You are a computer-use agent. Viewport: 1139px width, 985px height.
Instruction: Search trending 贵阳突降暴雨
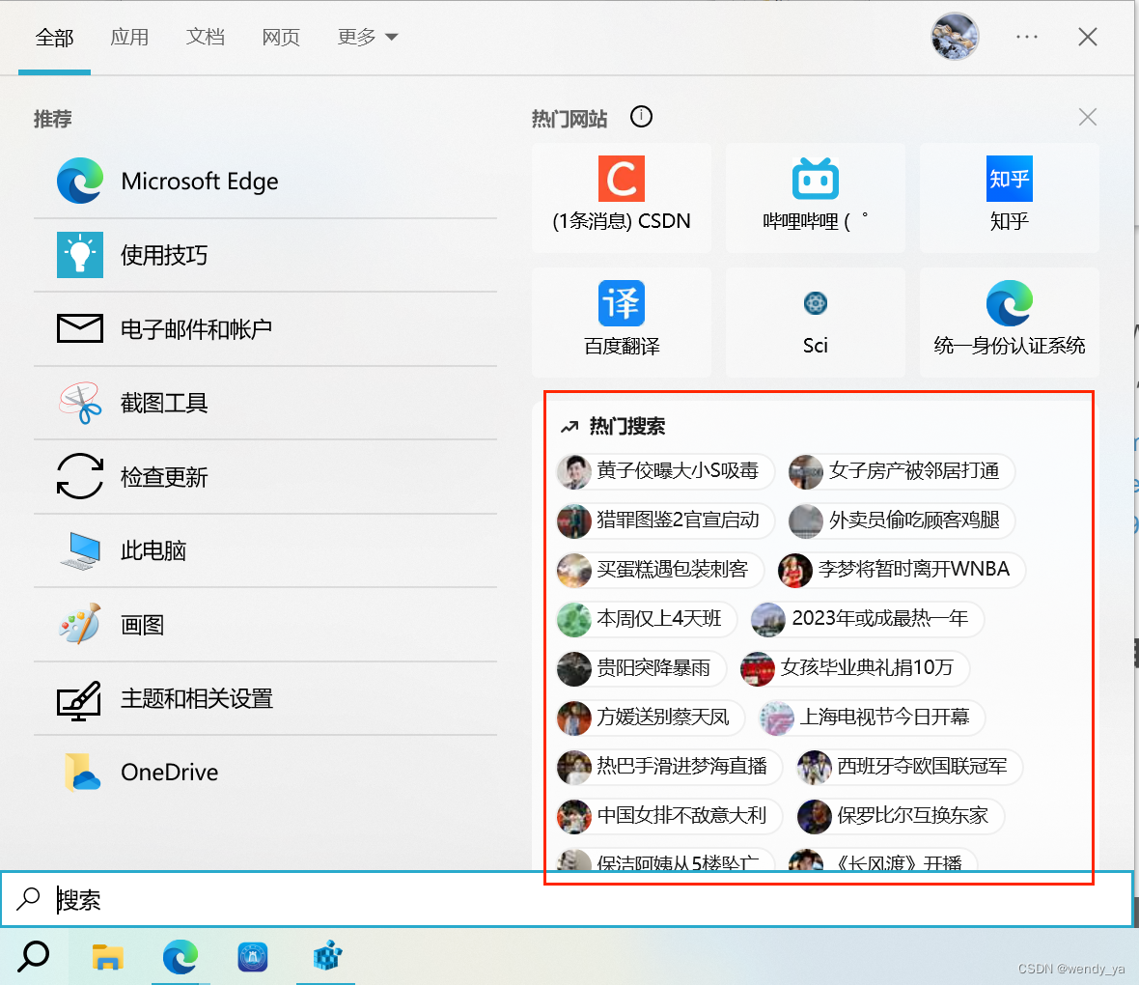(642, 669)
